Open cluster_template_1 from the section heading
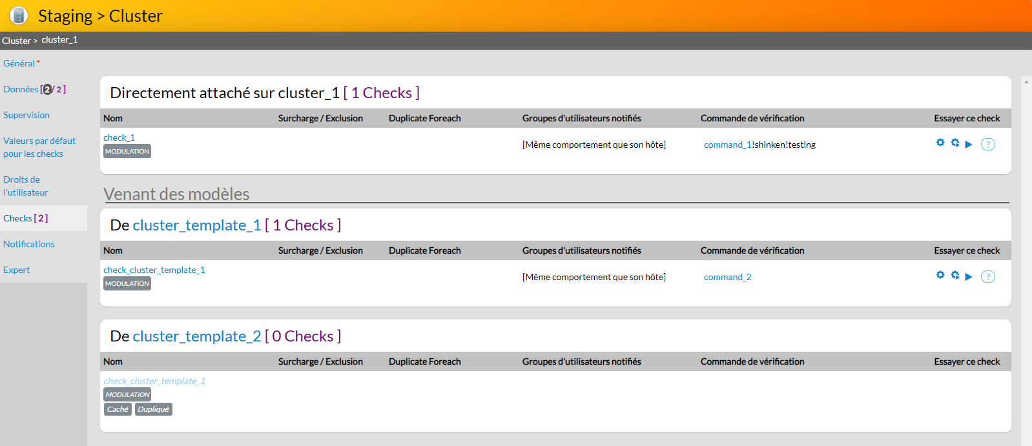Screen dimensions: 1032x446 [196, 225]
